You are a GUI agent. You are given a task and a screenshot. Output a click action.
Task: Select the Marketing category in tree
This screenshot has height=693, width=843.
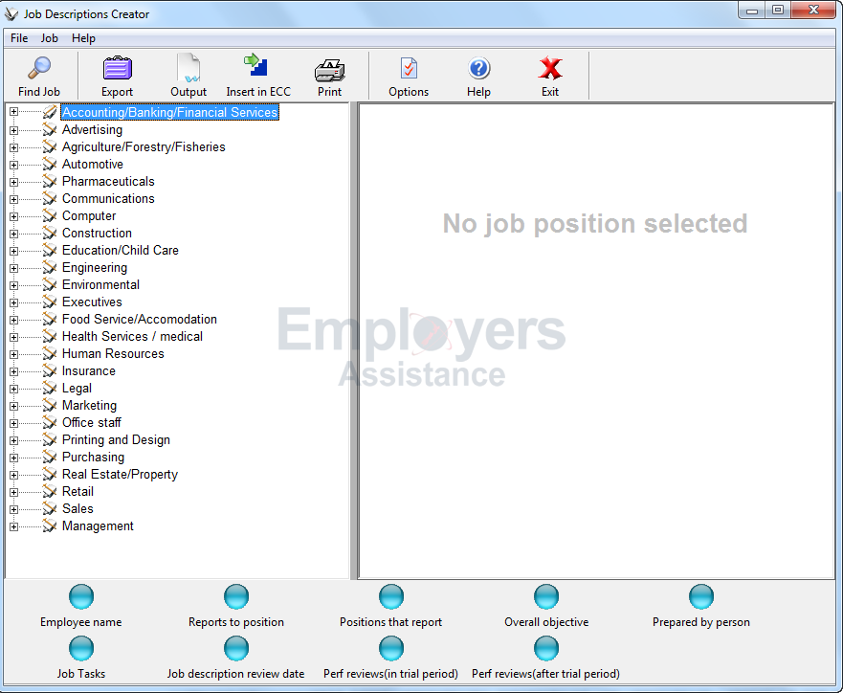[x=89, y=406]
